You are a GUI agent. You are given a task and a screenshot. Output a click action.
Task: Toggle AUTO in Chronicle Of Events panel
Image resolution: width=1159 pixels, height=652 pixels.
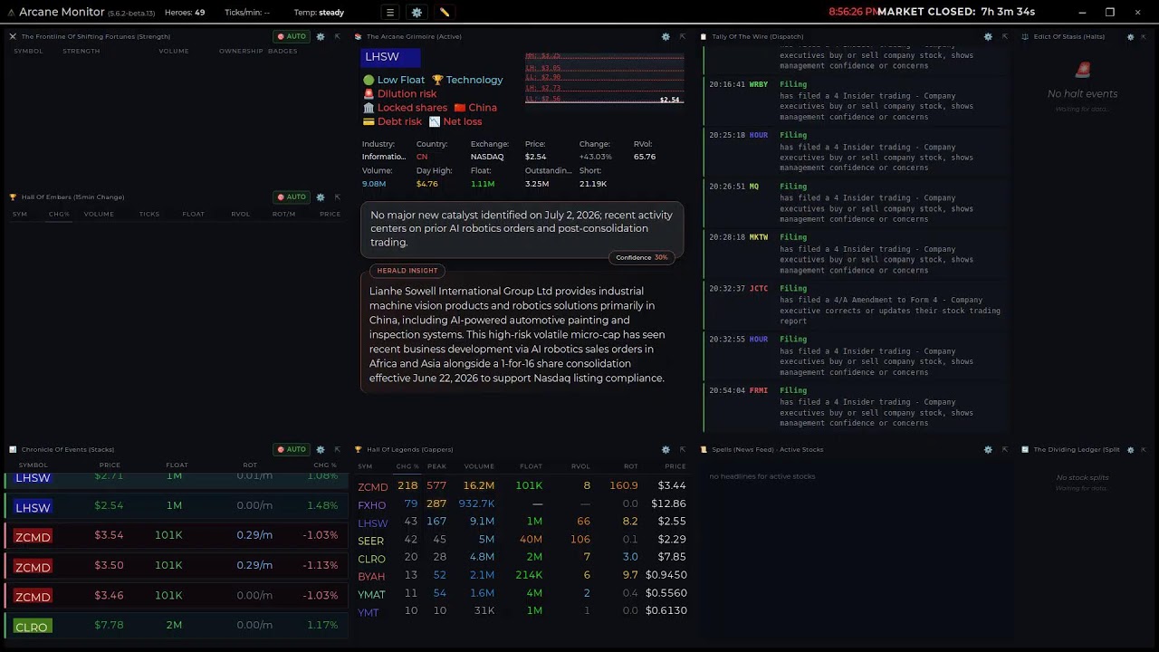pyautogui.click(x=292, y=449)
